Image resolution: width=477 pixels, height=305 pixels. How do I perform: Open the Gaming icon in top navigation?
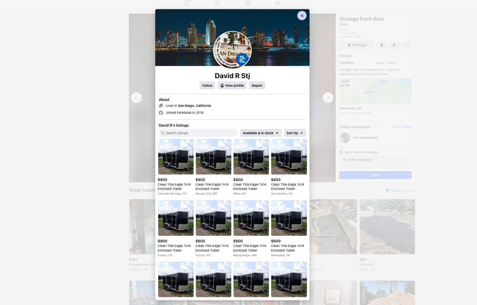coord(278,3)
